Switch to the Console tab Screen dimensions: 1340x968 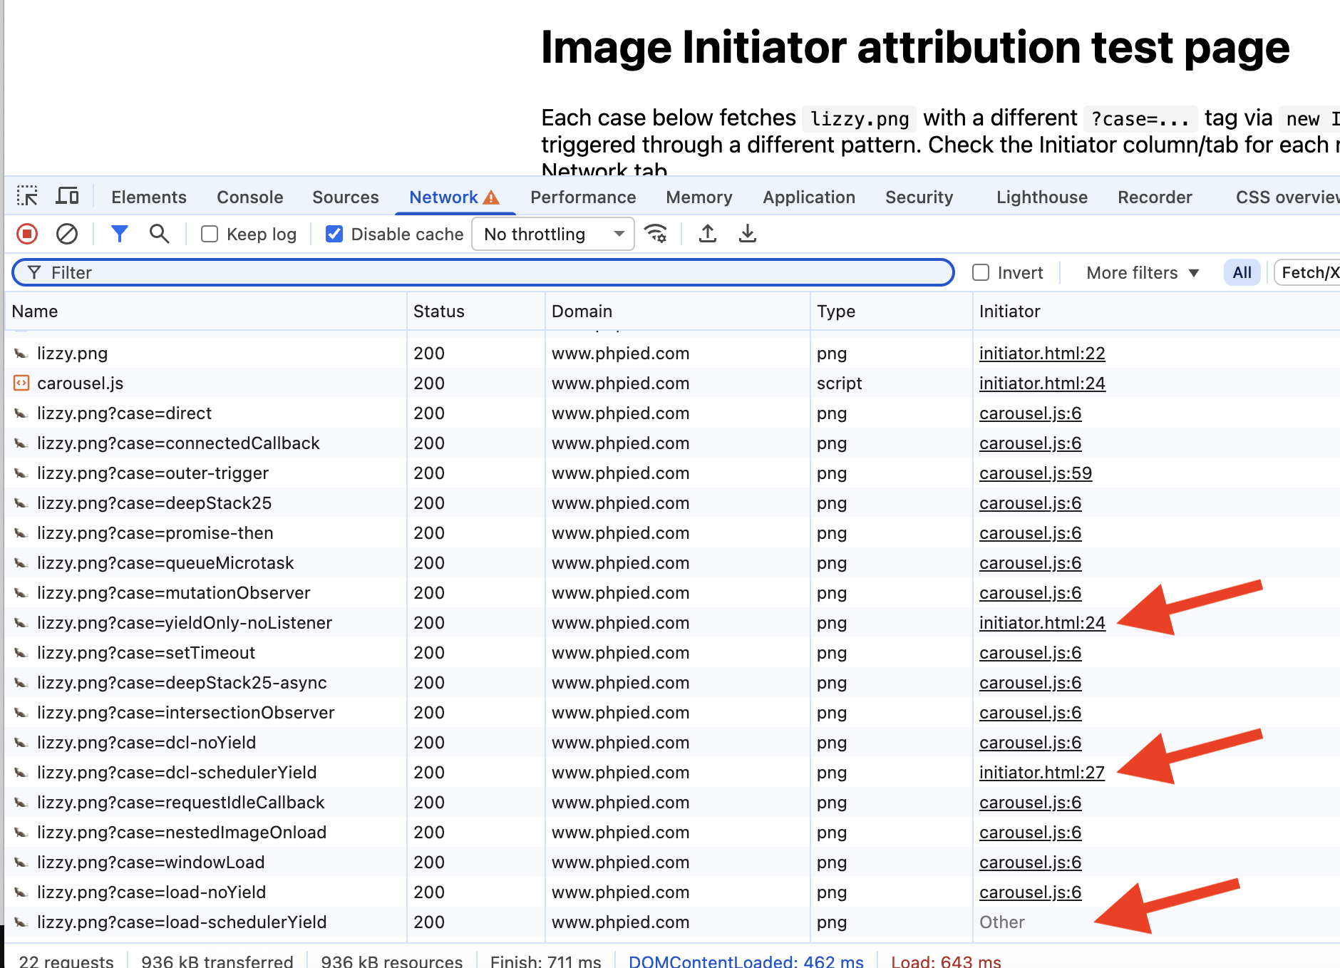(x=250, y=197)
